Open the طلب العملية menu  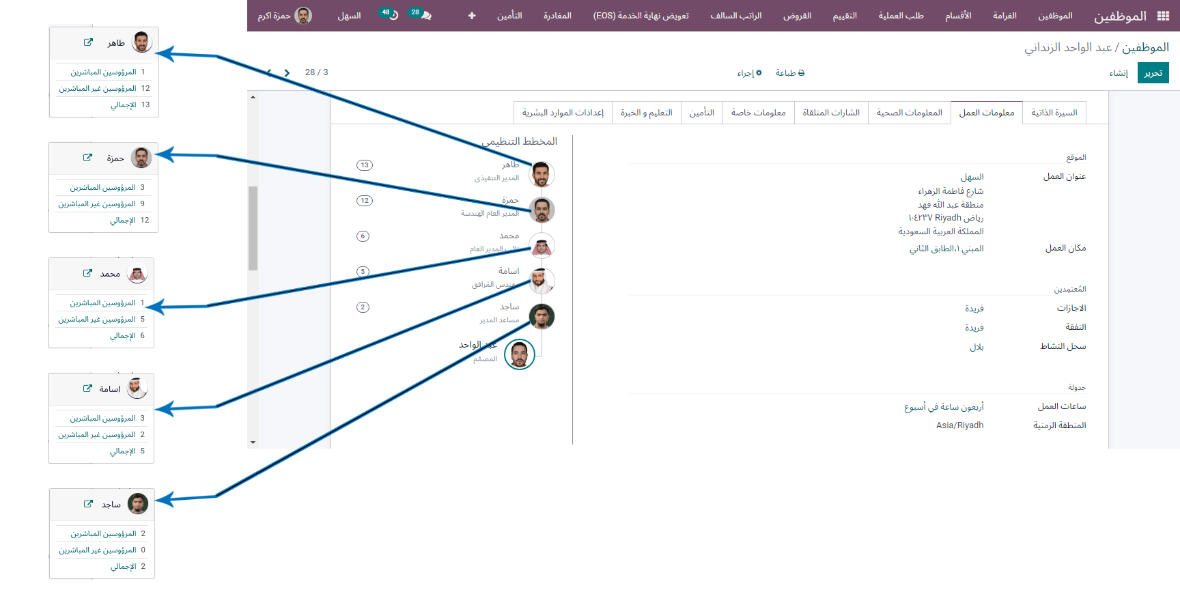pyautogui.click(x=901, y=16)
